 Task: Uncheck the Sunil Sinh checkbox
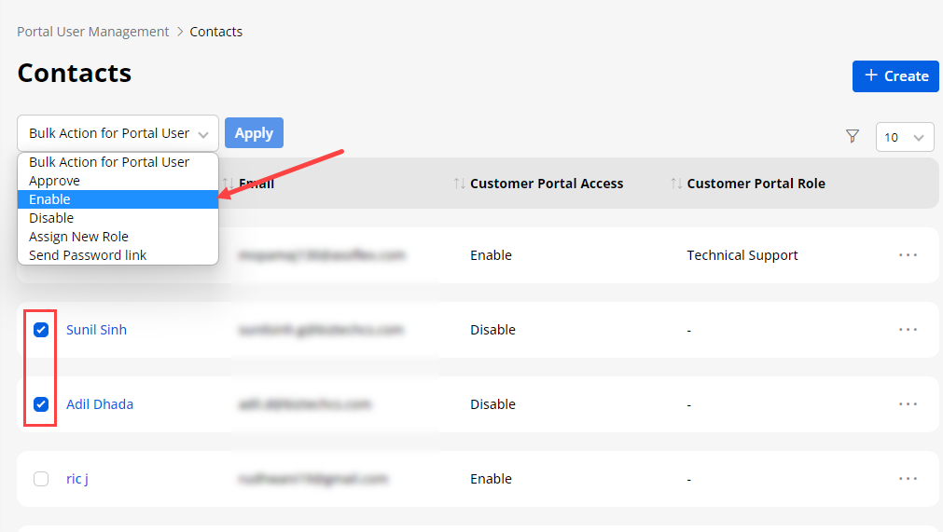[x=41, y=330]
